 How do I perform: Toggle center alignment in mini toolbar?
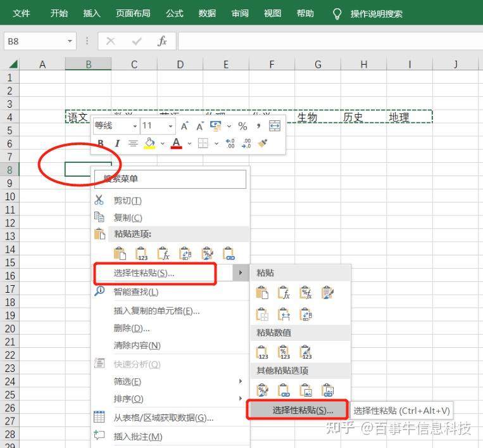133,143
